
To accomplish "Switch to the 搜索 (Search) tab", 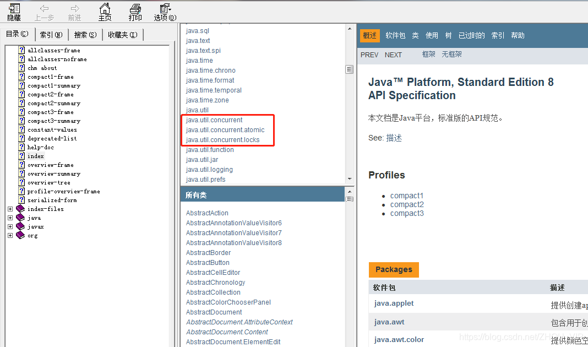I will pyautogui.click(x=85, y=35).
